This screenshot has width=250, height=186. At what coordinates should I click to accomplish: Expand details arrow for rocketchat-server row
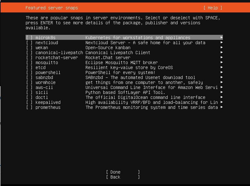pos(222,57)
